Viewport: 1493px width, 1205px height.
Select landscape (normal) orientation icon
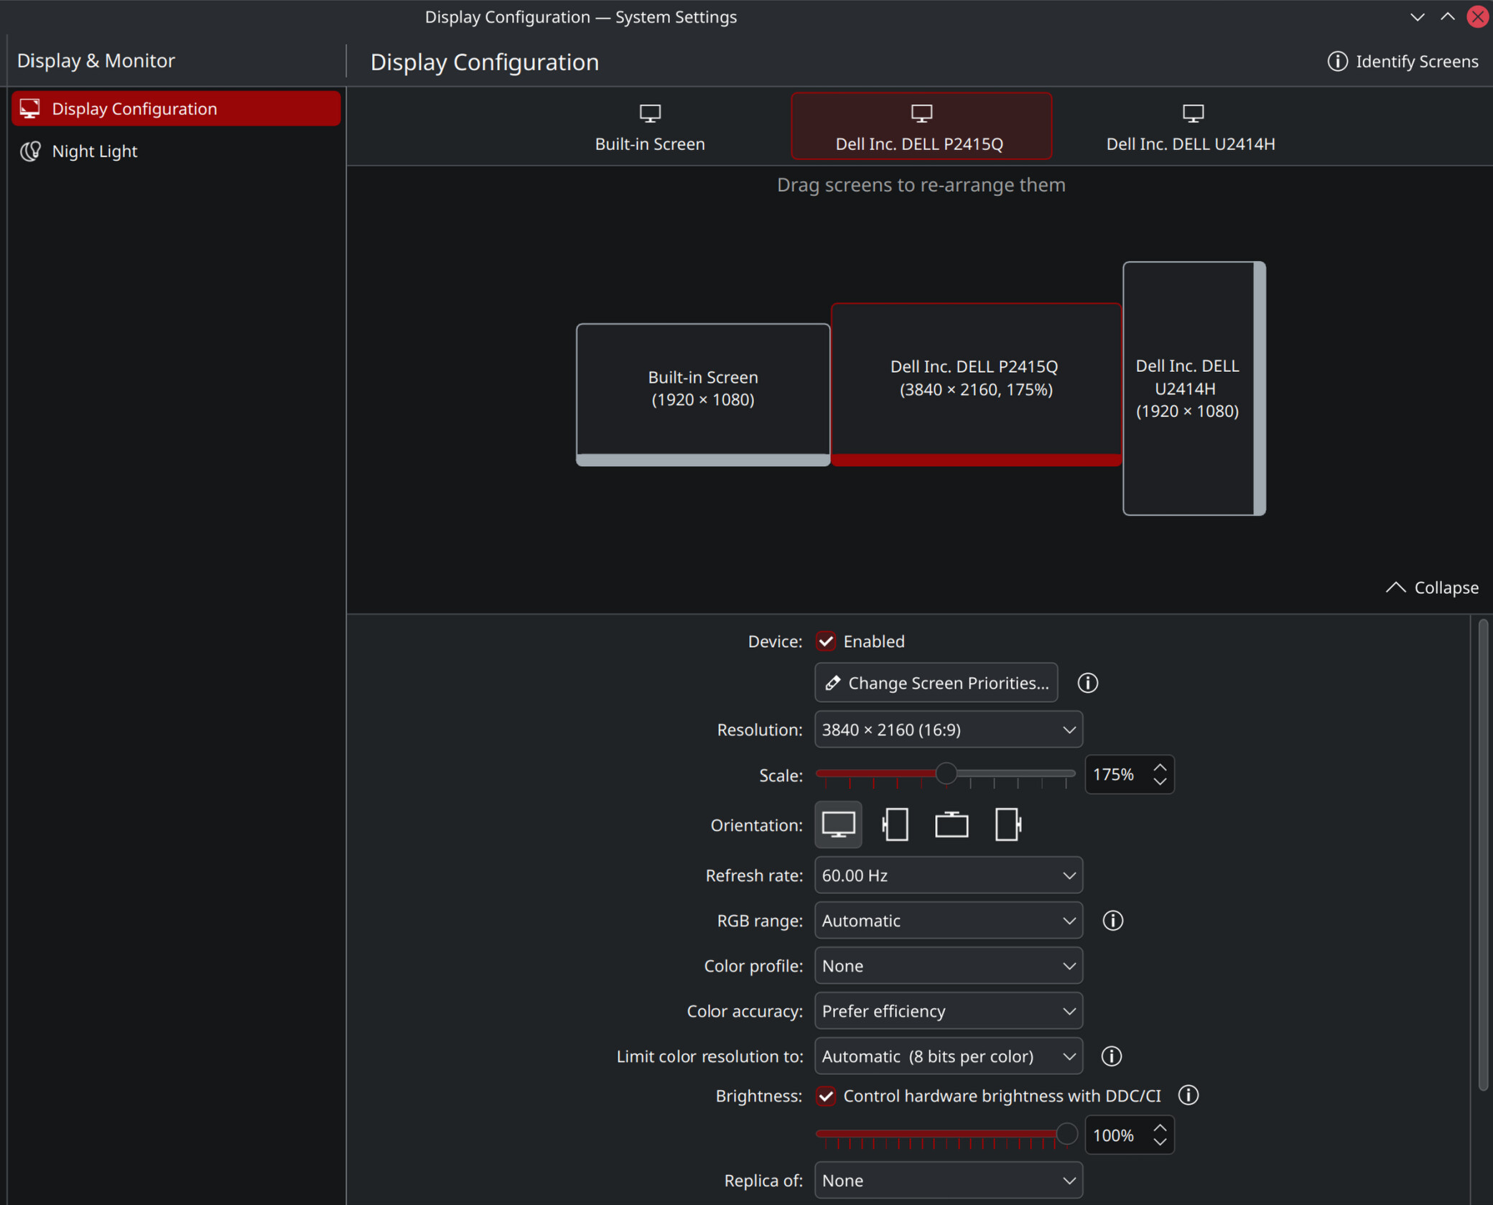[x=838, y=824]
